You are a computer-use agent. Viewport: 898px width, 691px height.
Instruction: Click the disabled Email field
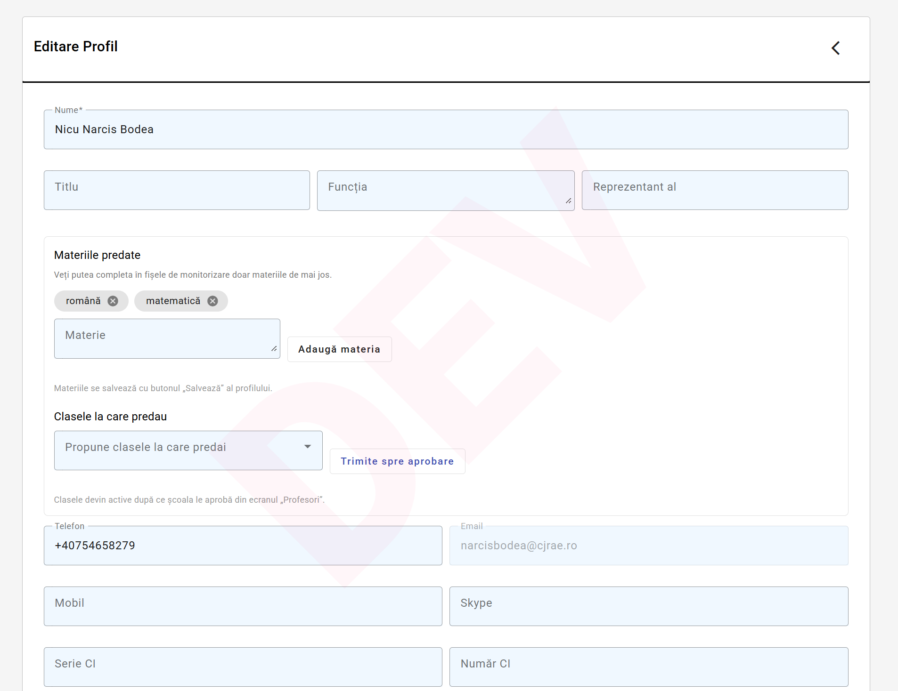click(x=649, y=546)
